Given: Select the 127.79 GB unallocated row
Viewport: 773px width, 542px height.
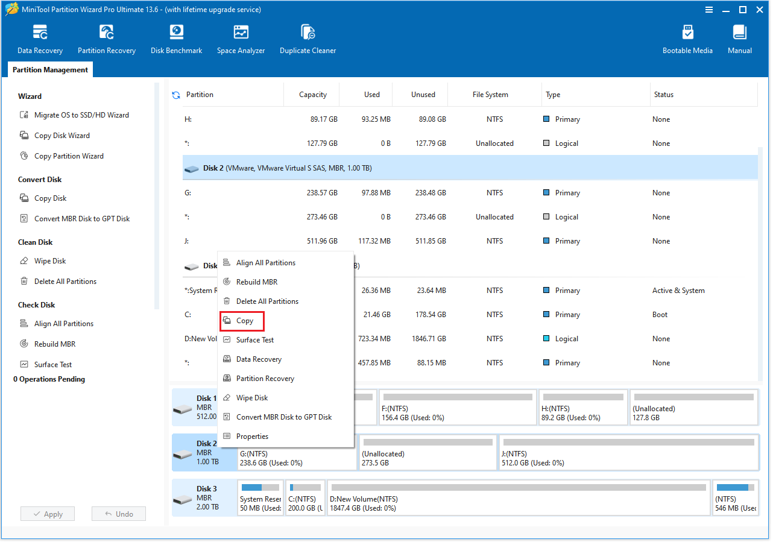Looking at the screenshot, I should 470,143.
